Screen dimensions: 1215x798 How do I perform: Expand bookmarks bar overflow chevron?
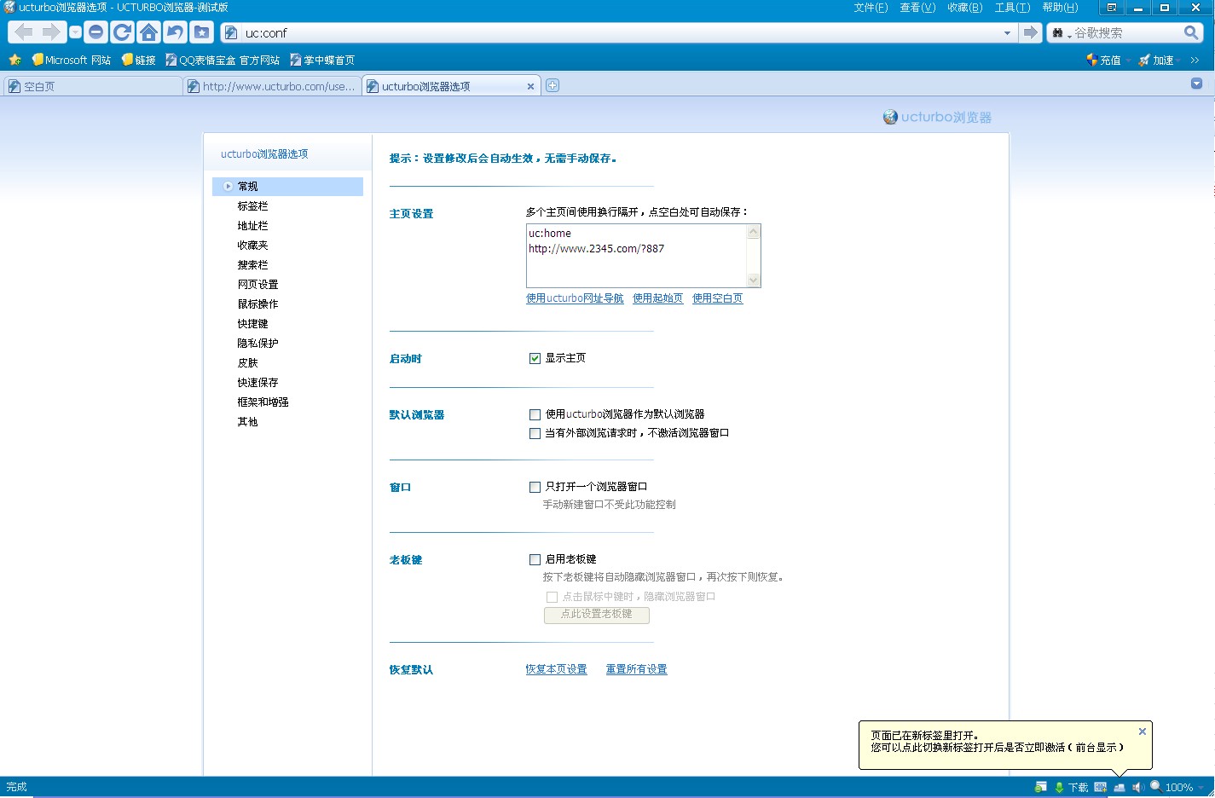click(x=1195, y=60)
